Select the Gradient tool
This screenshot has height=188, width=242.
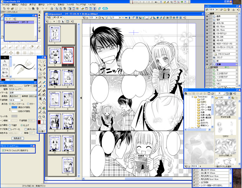click(40, 99)
